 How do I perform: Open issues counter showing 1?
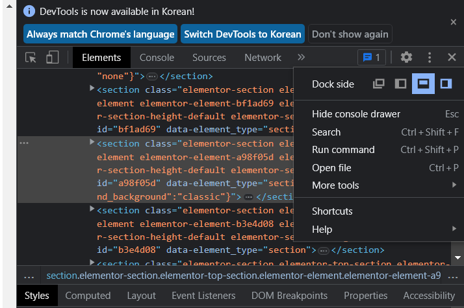(372, 57)
